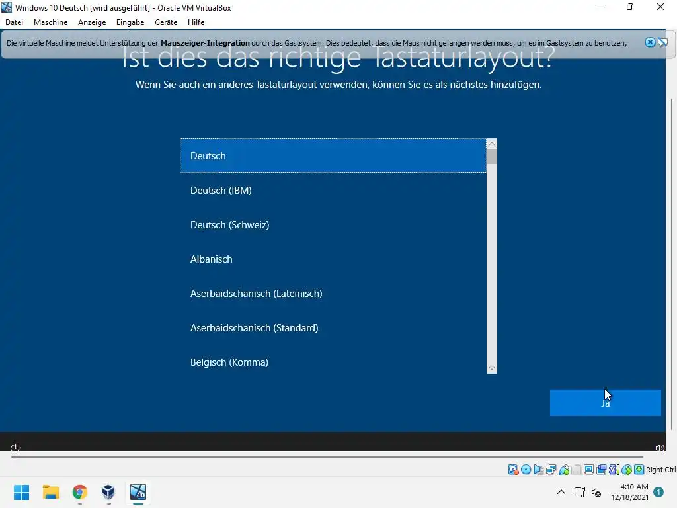Show hidden system tray icons
This screenshot has width=677, height=508.
pos(561,492)
